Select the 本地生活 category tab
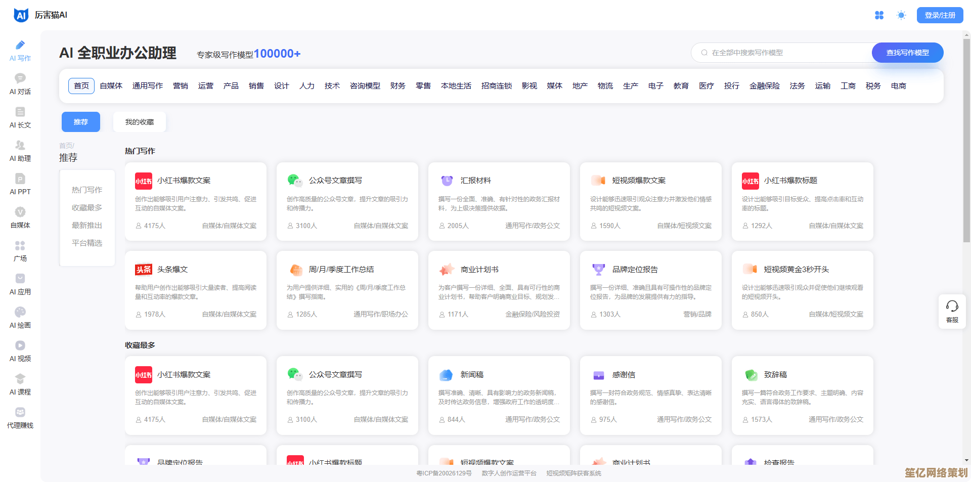 (456, 86)
